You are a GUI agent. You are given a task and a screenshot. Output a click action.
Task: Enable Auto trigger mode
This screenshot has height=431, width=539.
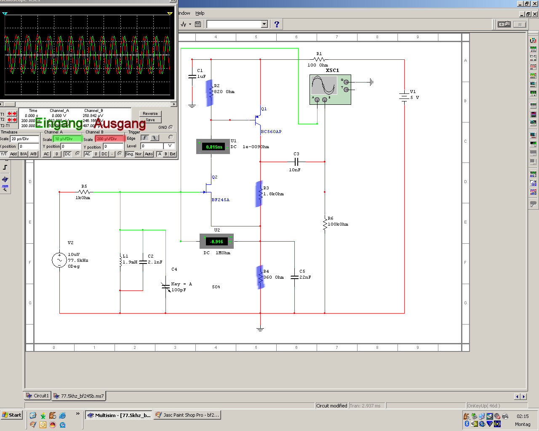click(x=149, y=154)
